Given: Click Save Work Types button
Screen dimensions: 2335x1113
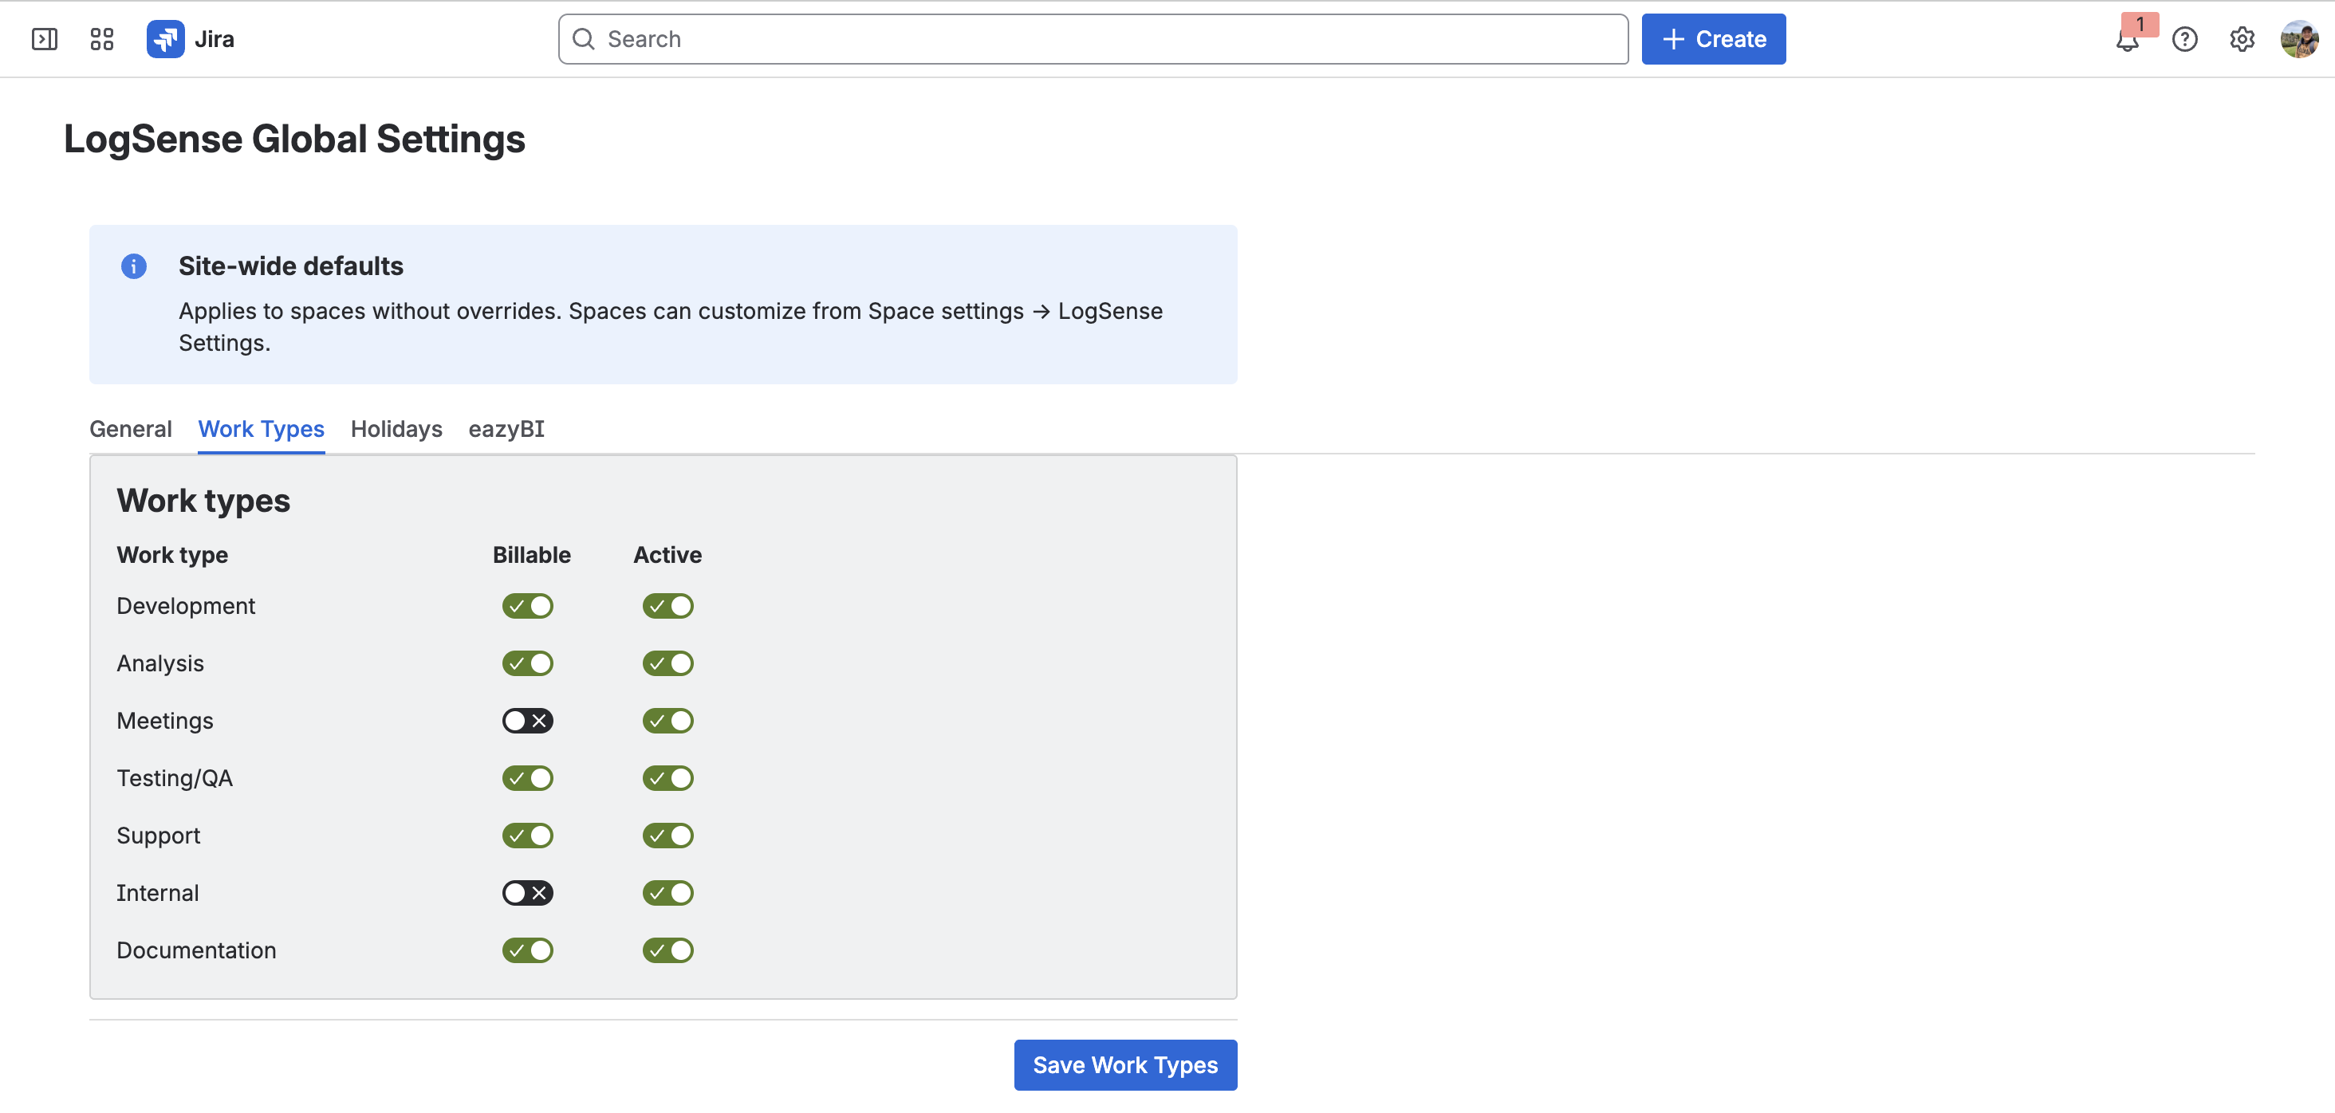Looking at the screenshot, I should pyautogui.click(x=1125, y=1065).
